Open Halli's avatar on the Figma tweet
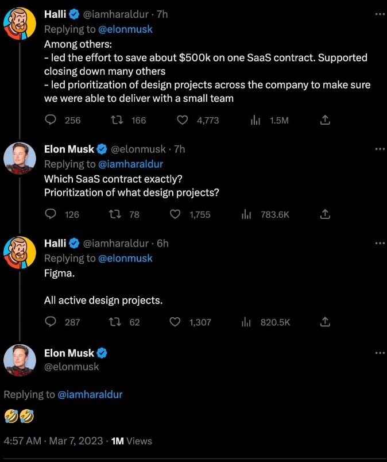Image resolution: width=387 pixels, height=462 pixels. tap(21, 252)
